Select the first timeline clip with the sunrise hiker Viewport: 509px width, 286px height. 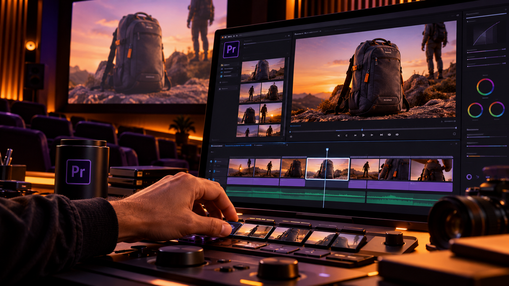[x=241, y=168]
